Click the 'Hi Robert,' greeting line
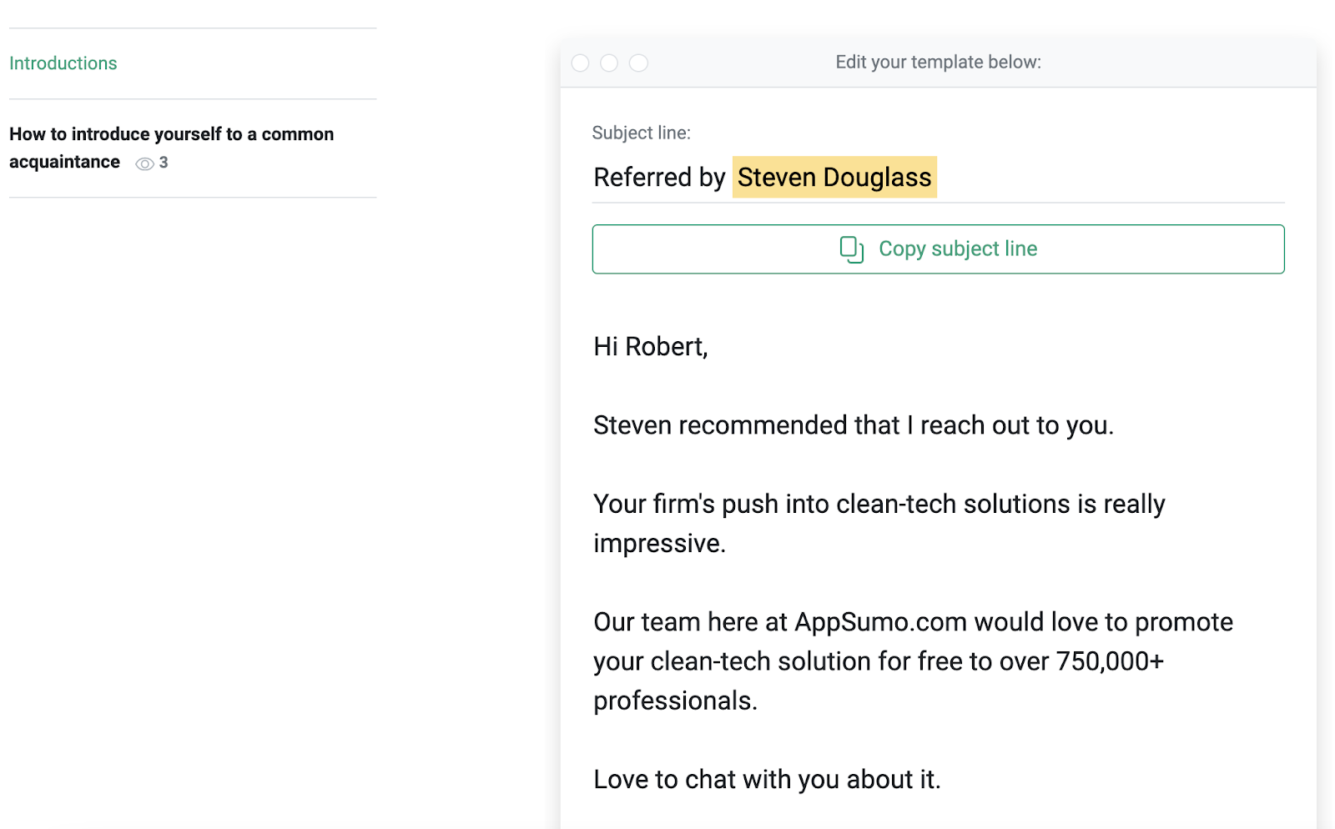The width and height of the screenshot is (1335, 829). point(651,346)
